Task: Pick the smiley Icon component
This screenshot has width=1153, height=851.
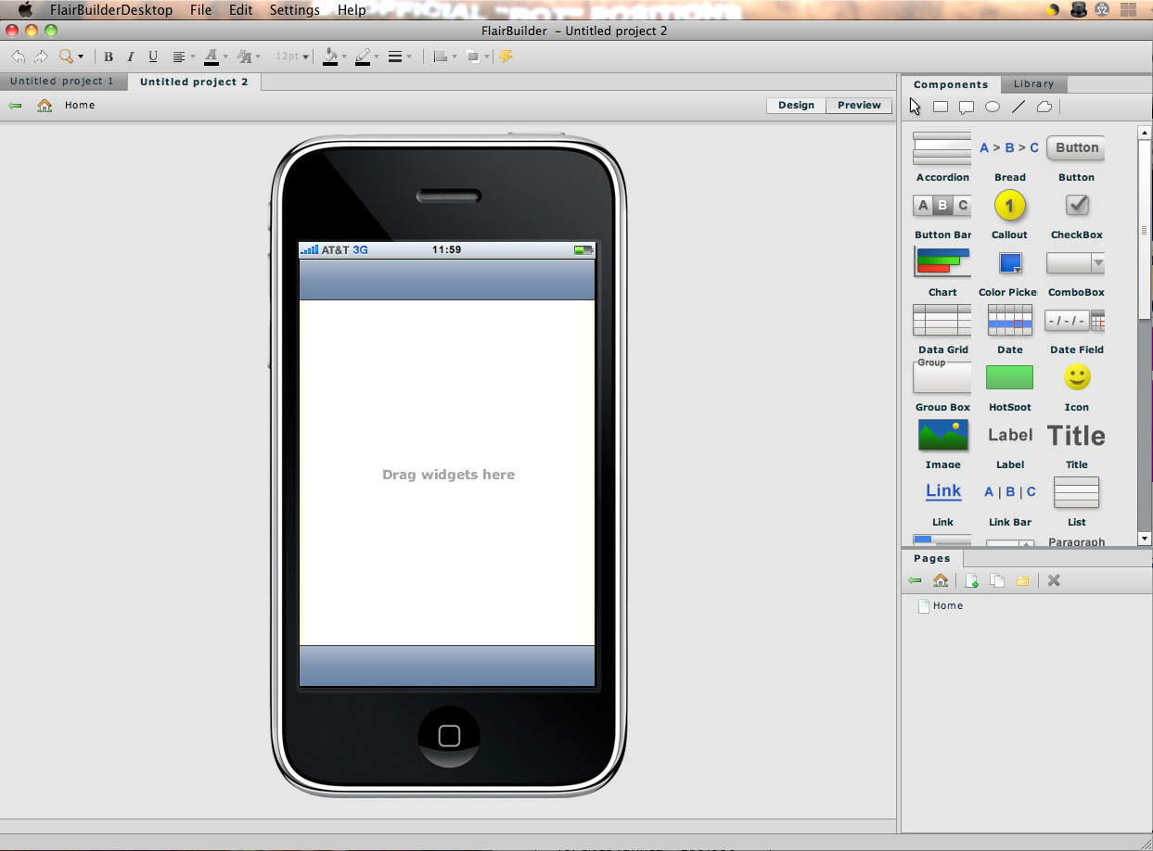Action: click(1076, 387)
